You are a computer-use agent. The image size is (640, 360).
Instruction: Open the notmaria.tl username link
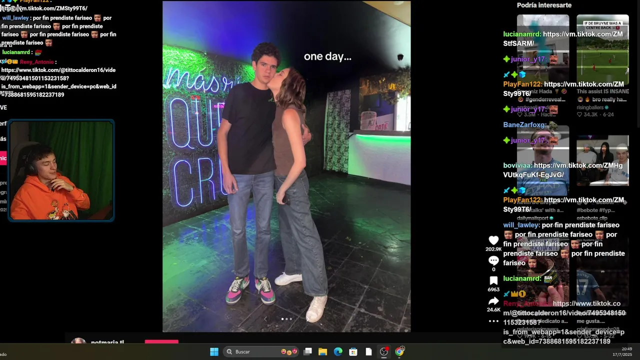tap(107, 342)
